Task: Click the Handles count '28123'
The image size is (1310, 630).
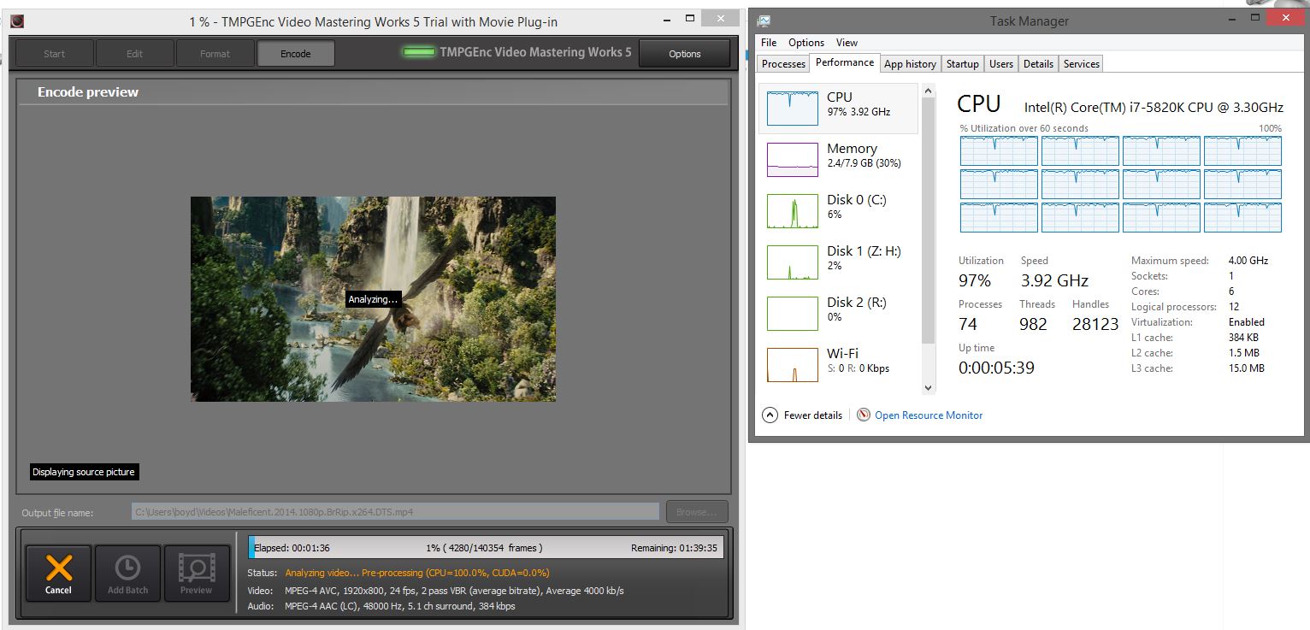Action: click(x=1095, y=324)
